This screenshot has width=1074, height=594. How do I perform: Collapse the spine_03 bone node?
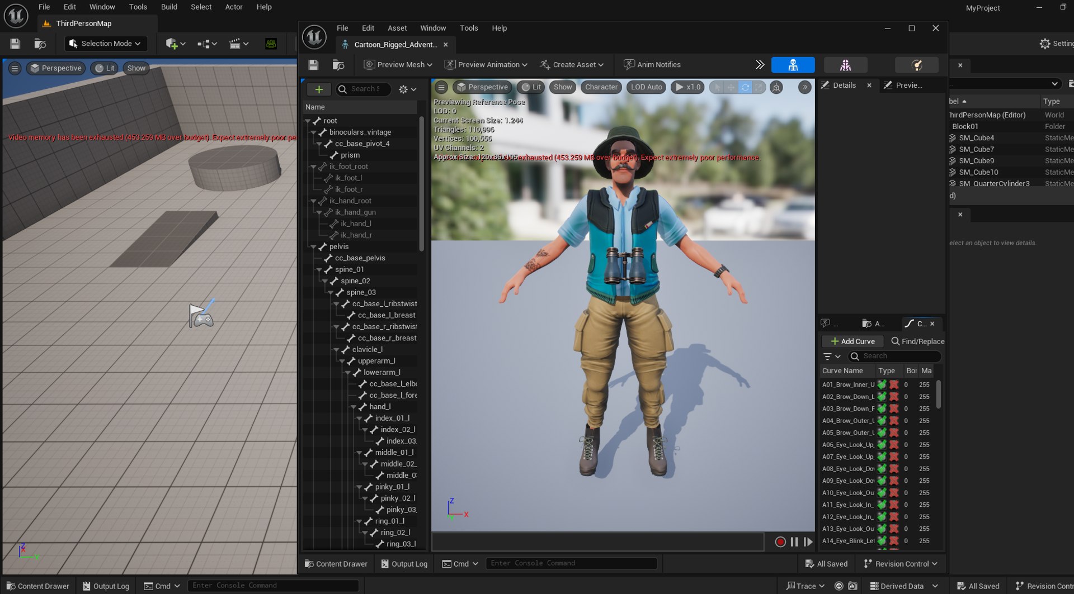(x=331, y=292)
